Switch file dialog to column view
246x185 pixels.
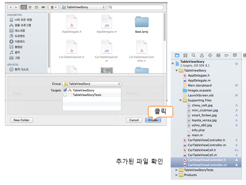click(37, 7)
